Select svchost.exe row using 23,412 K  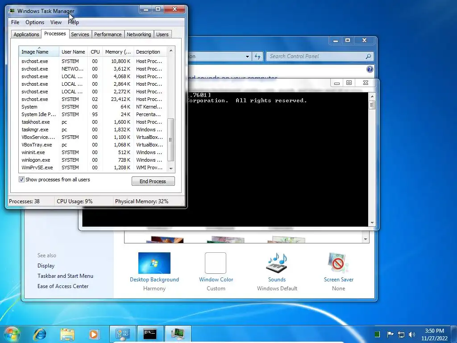coord(93,99)
